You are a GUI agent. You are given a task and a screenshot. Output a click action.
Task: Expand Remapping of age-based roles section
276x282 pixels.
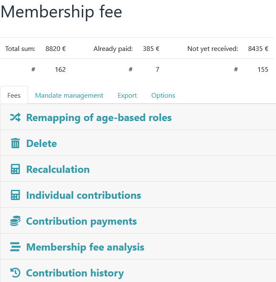[99, 118]
